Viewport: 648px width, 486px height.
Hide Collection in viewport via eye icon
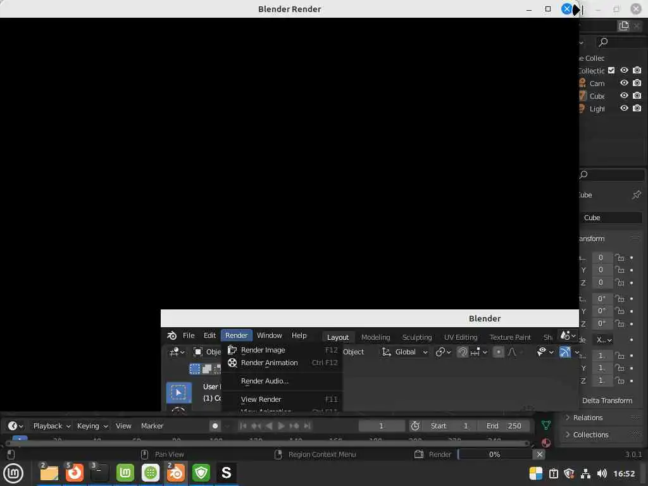(x=624, y=70)
